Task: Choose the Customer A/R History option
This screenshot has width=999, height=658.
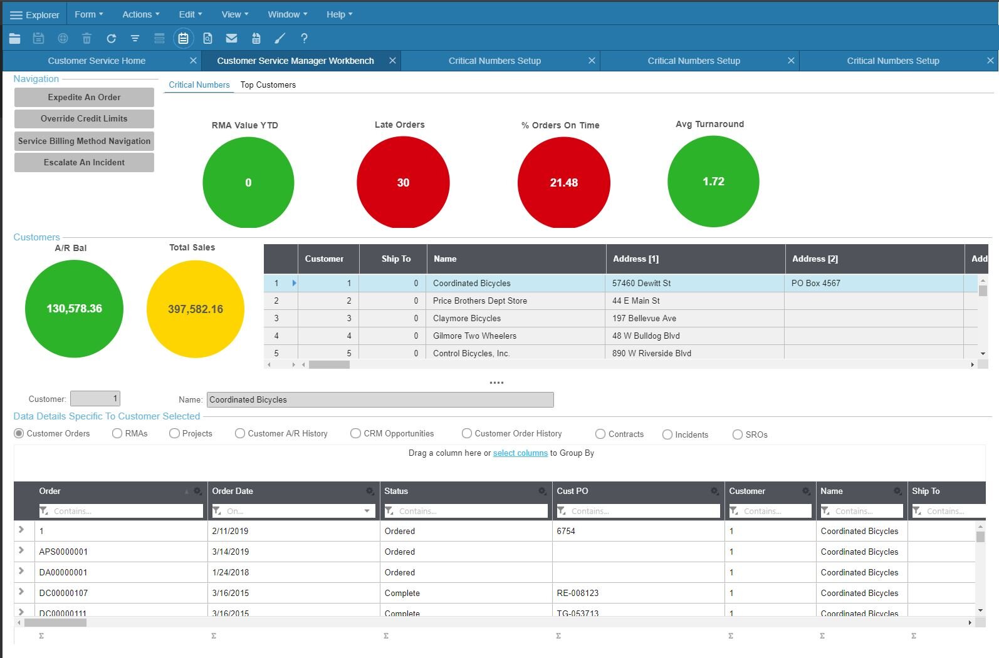Action: (x=240, y=433)
